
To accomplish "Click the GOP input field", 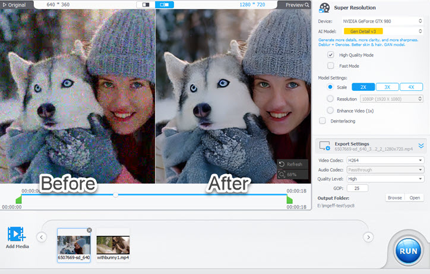I will pyautogui.click(x=358, y=188).
